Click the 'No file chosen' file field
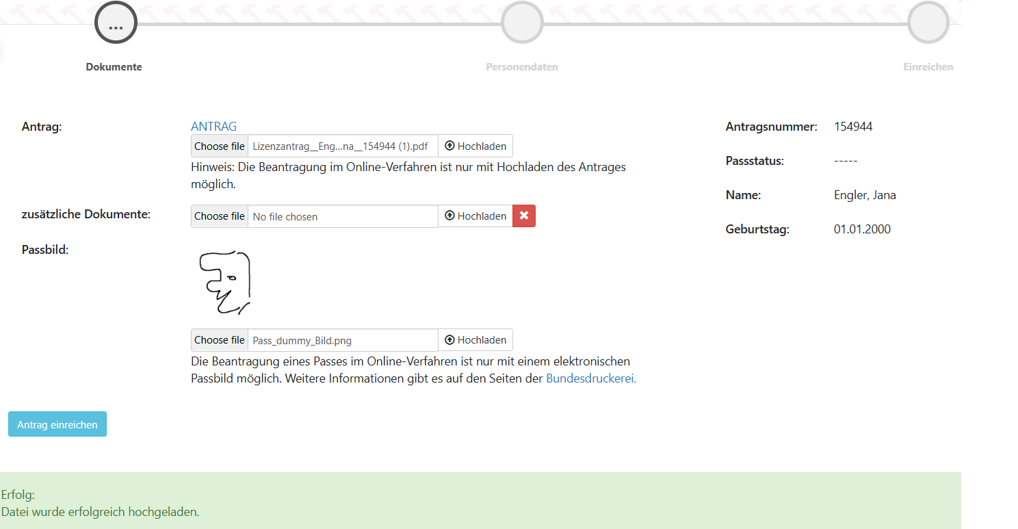1018x529 pixels. [x=342, y=217]
